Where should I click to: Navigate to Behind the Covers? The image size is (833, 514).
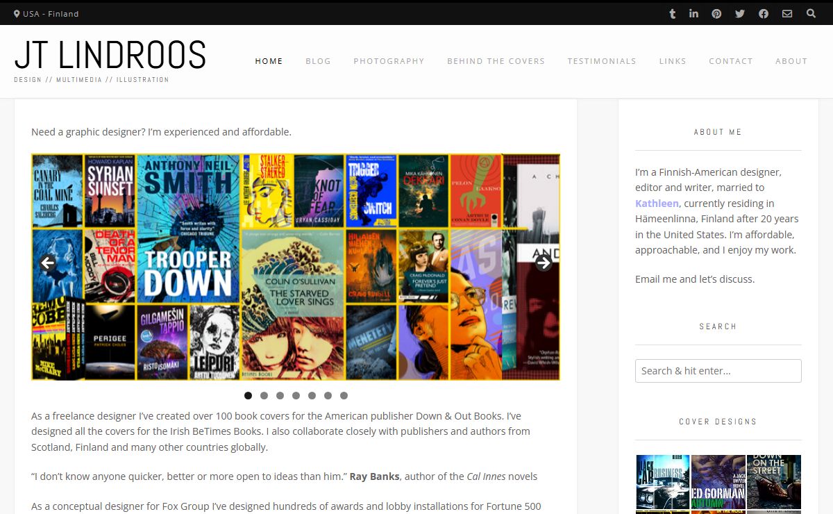(x=496, y=61)
